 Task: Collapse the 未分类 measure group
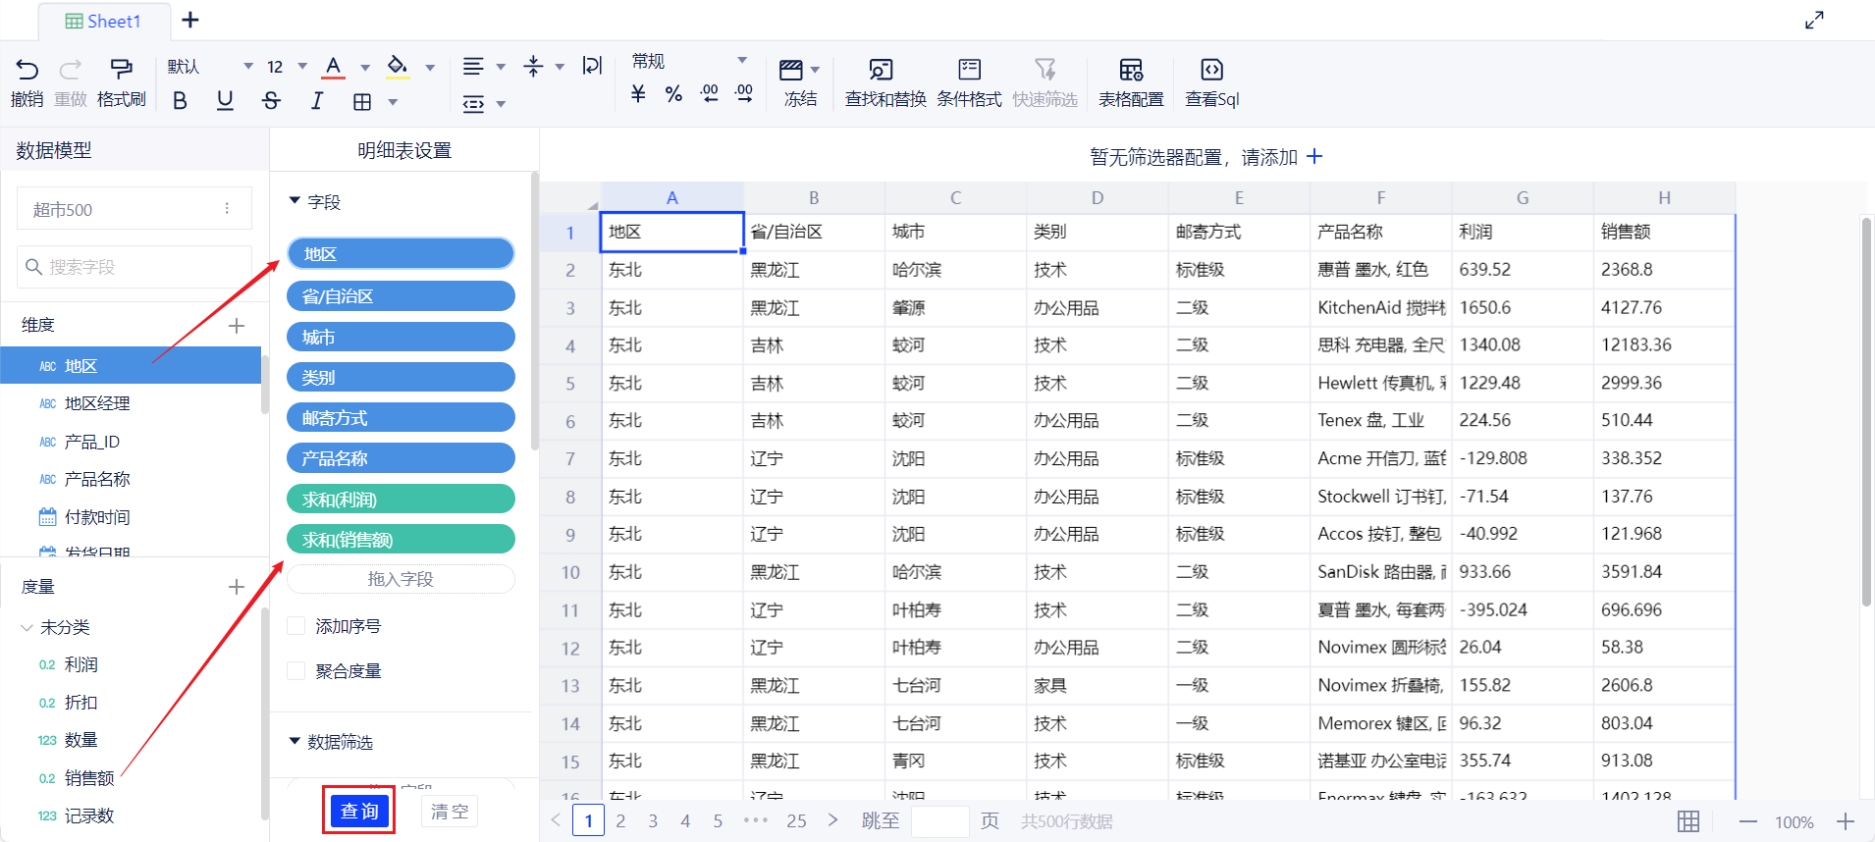point(27,627)
